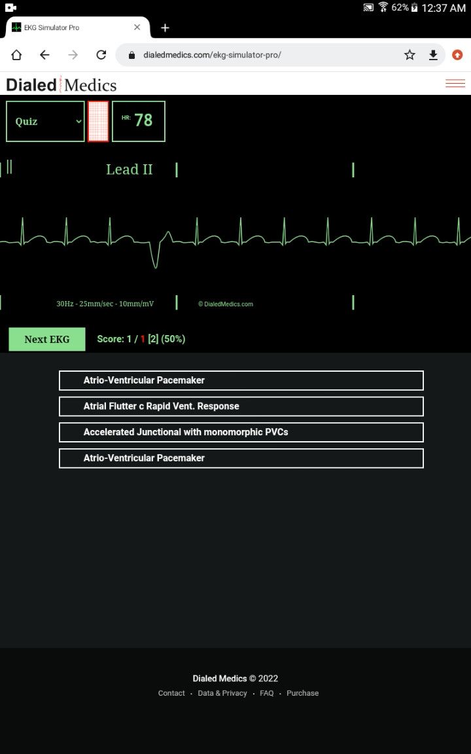Click the Dialed Medics © 2022 footer text

tap(235, 679)
